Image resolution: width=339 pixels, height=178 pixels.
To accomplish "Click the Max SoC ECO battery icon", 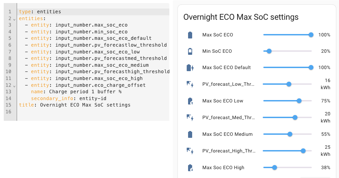I will (190, 35).
